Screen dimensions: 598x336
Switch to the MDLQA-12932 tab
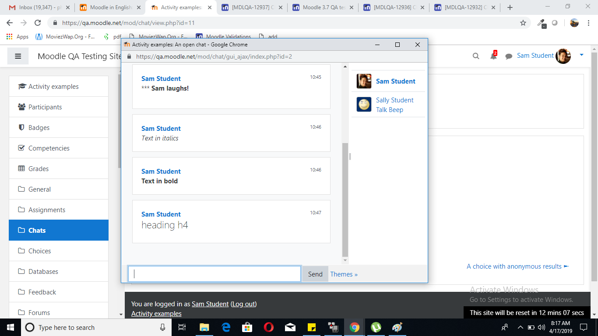pyautogui.click(x=464, y=7)
